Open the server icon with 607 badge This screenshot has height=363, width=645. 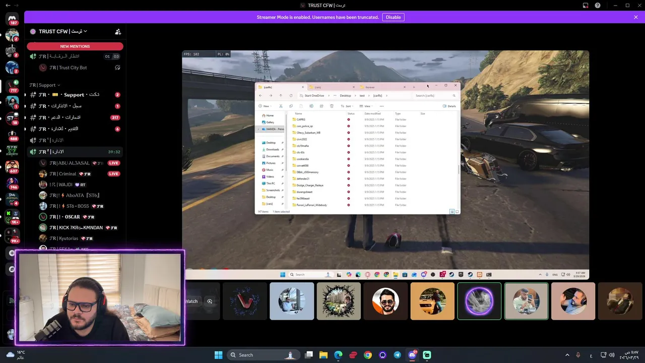point(12,167)
